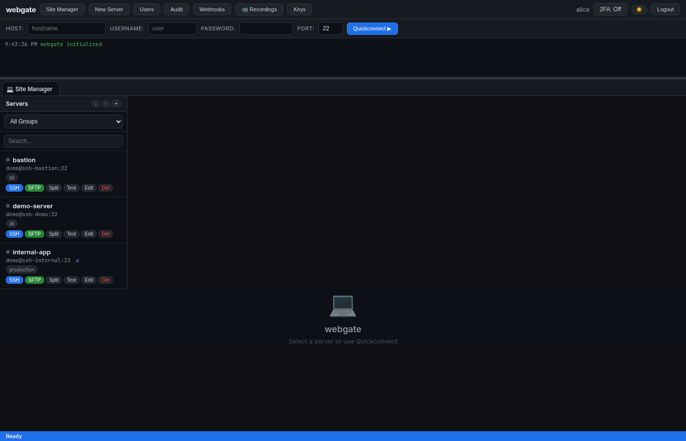
Task: Click the 'all' tag under bastion
Action: [12, 178]
